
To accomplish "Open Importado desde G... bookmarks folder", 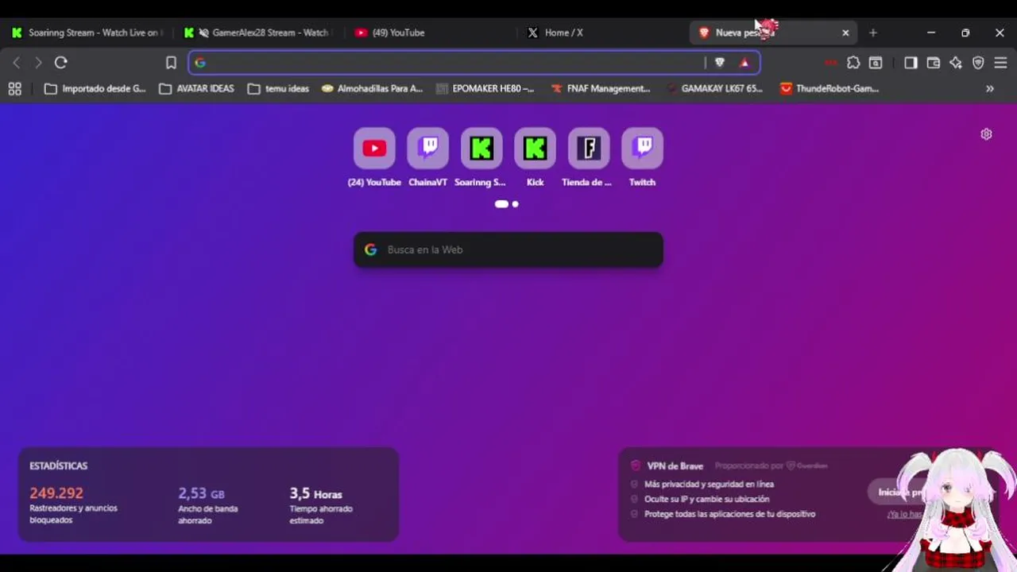I will pos(95,89).
